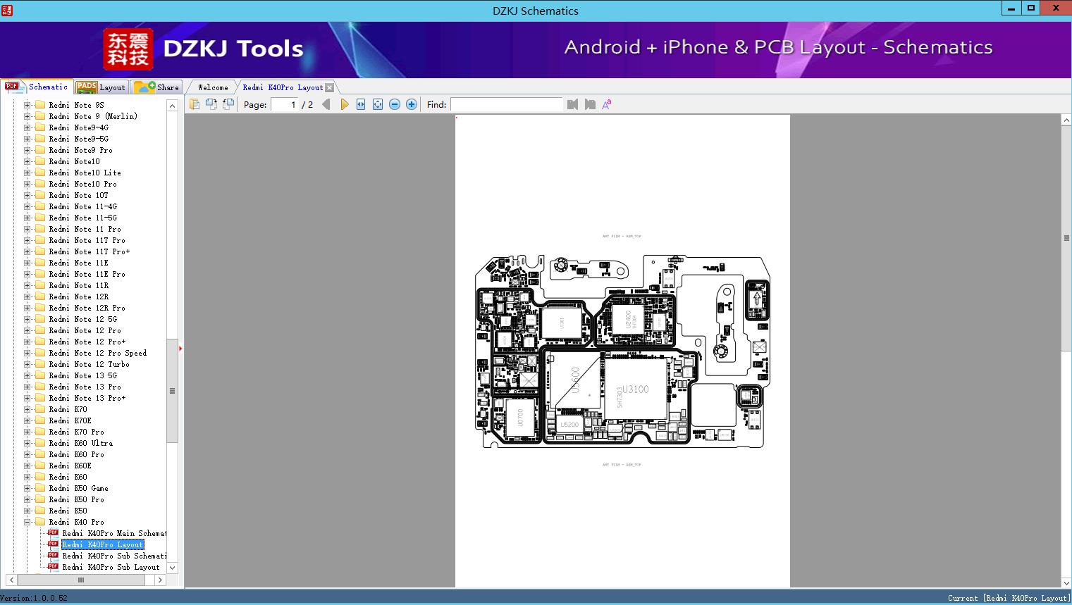Click the fit width icon
The height and width of the screenshot is (605, 1072).
pos(361,104)
